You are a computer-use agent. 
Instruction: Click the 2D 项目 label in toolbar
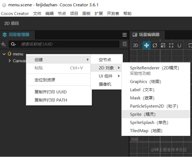coord(11,23)
